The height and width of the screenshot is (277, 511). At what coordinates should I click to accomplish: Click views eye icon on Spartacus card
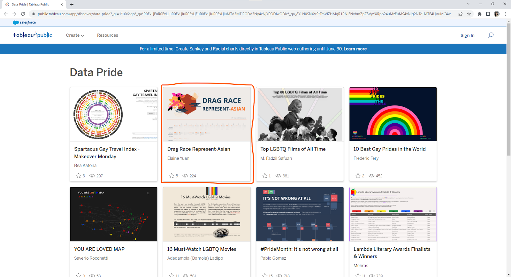(92, 176)
